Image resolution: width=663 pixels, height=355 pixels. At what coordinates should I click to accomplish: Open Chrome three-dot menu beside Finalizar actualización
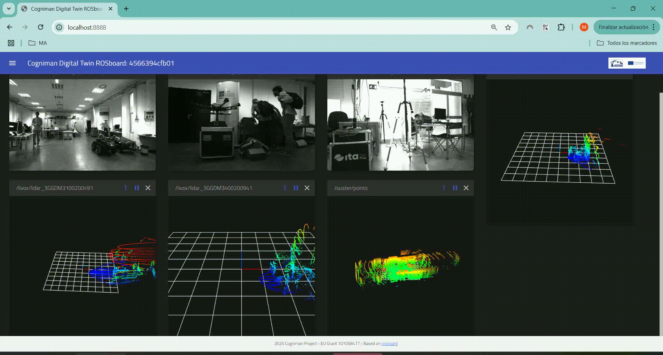click(654, 27)
